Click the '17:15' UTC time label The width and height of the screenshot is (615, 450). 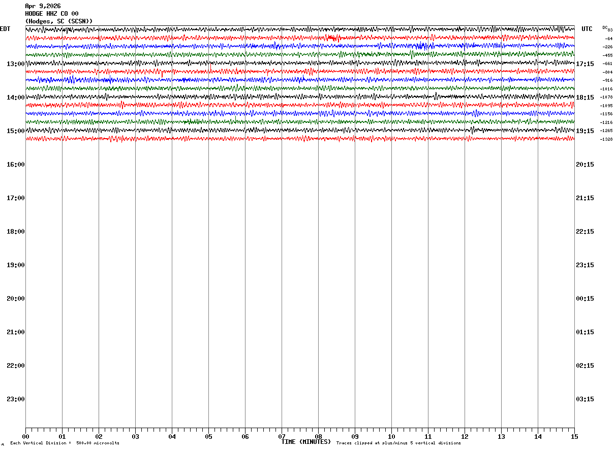[585, 64]
